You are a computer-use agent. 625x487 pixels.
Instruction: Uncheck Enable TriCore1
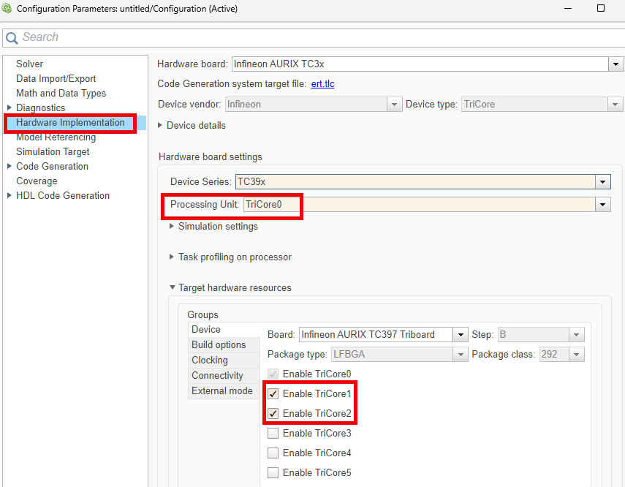273,393
